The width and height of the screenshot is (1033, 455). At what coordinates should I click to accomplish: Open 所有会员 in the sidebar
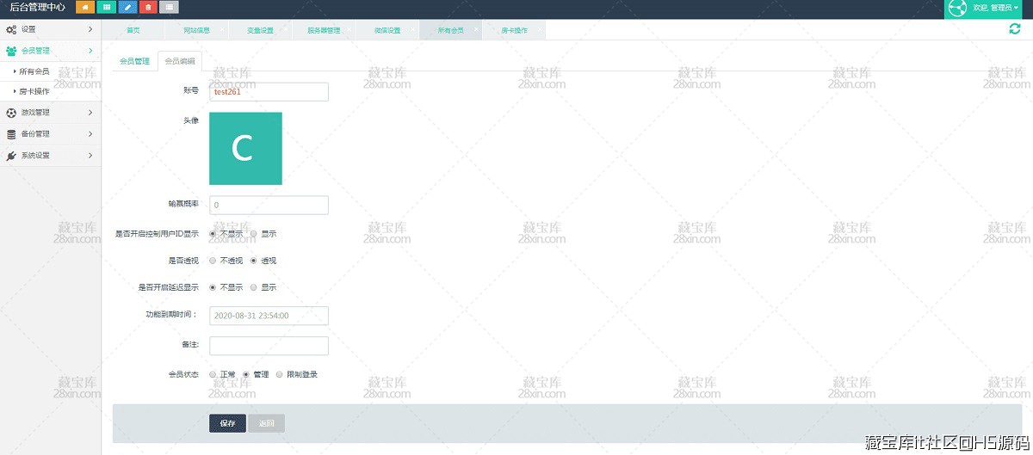[x=34, y=71]
